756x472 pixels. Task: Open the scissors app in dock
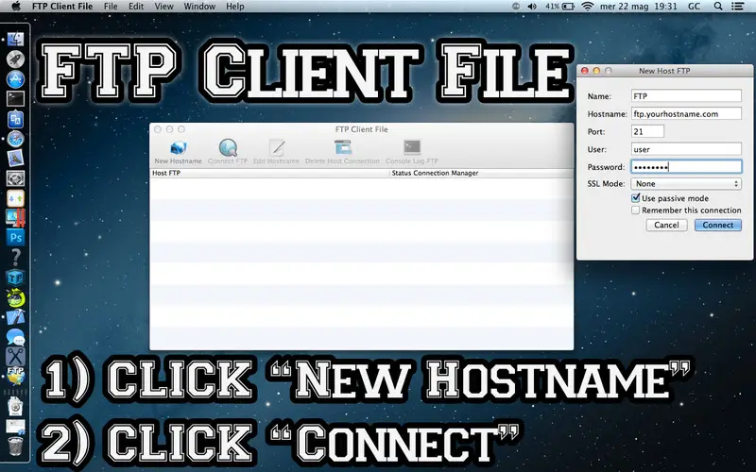click(x=15, y=357)
